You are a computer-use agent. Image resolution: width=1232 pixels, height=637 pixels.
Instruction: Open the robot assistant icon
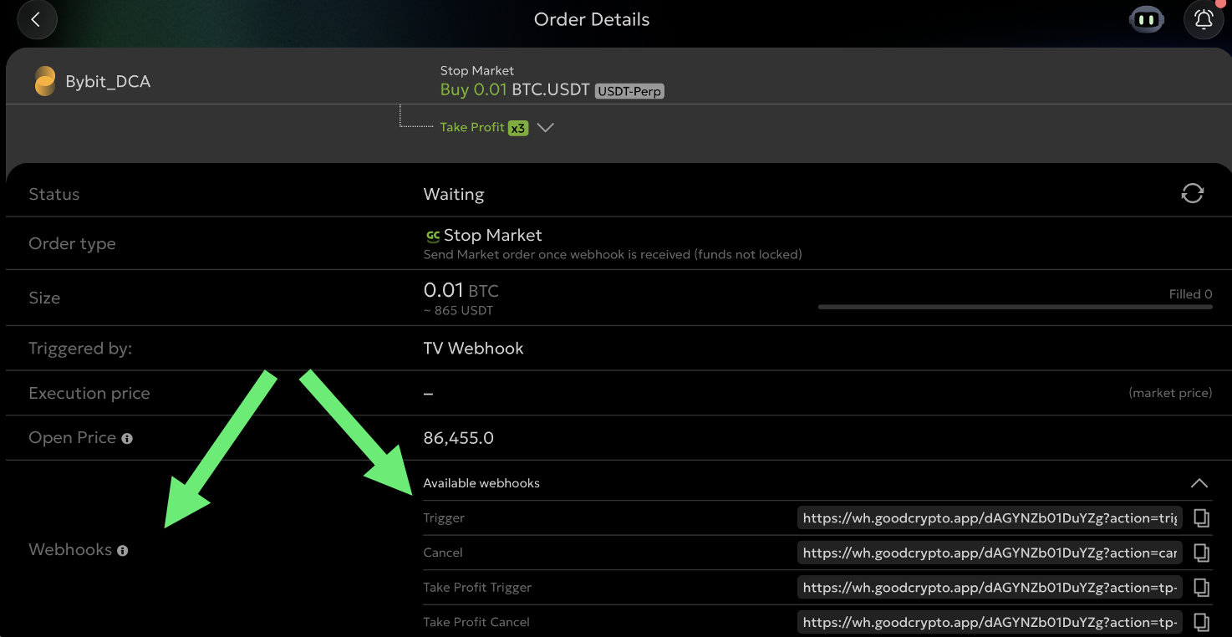click(1146, 20)
